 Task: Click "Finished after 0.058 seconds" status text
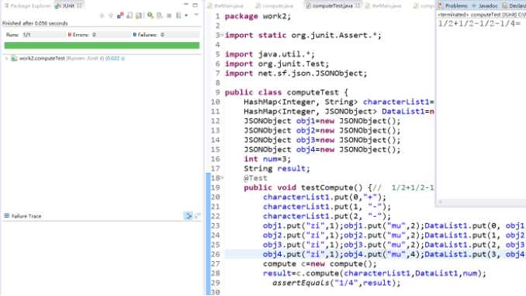pos(35,23)
